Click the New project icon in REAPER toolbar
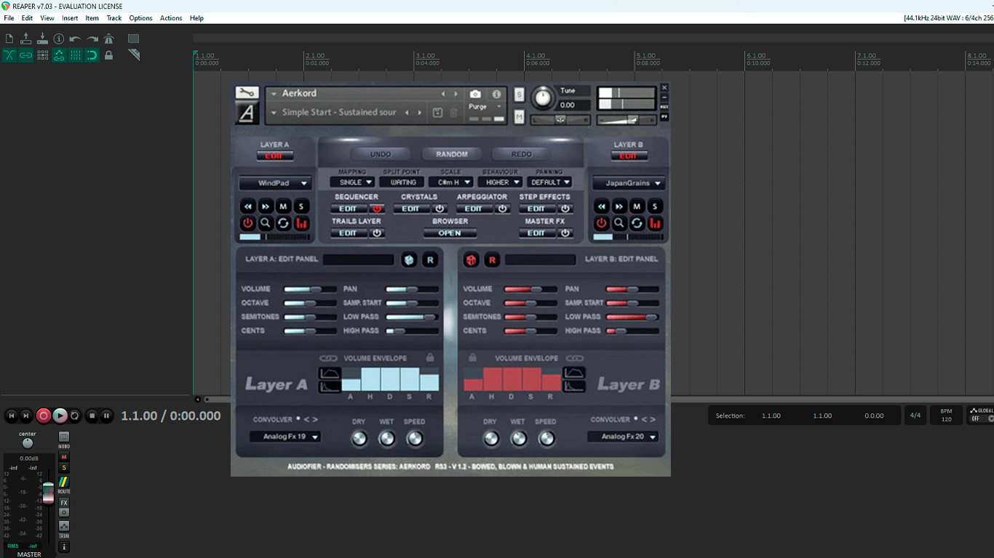Screen dimensions: 994x558 tap(9, 39)
